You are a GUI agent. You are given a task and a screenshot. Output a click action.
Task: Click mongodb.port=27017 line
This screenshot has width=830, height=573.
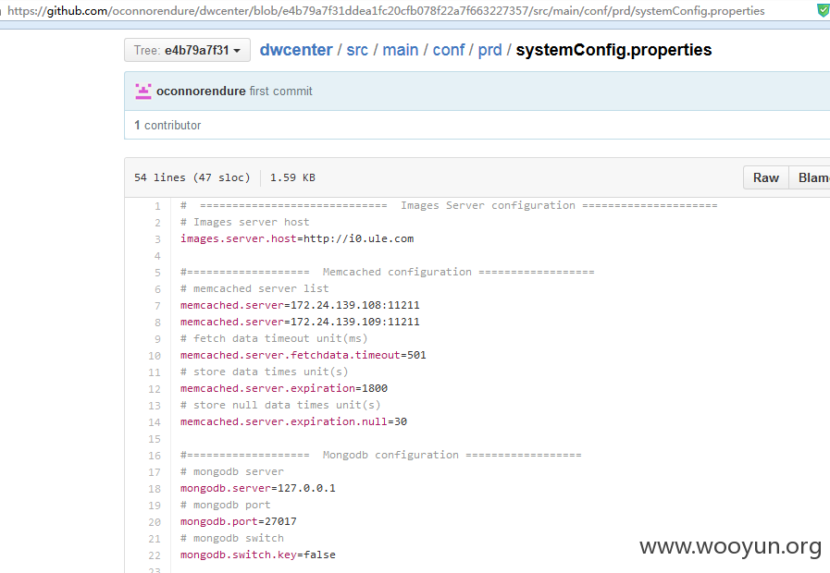[x=238, y=521]
